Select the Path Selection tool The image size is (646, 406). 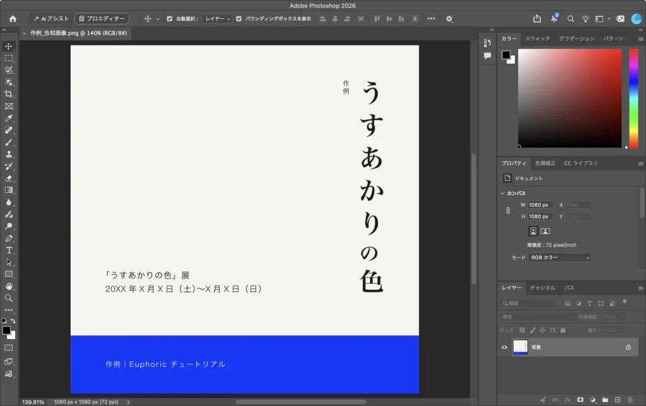(x=9, y=262)
